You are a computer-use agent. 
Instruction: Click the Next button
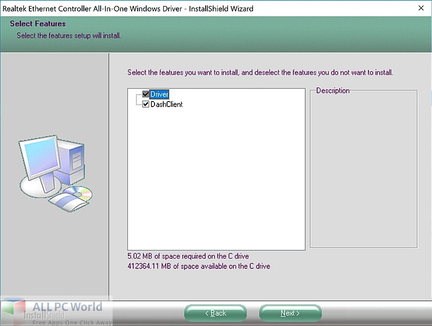(290, 313)
